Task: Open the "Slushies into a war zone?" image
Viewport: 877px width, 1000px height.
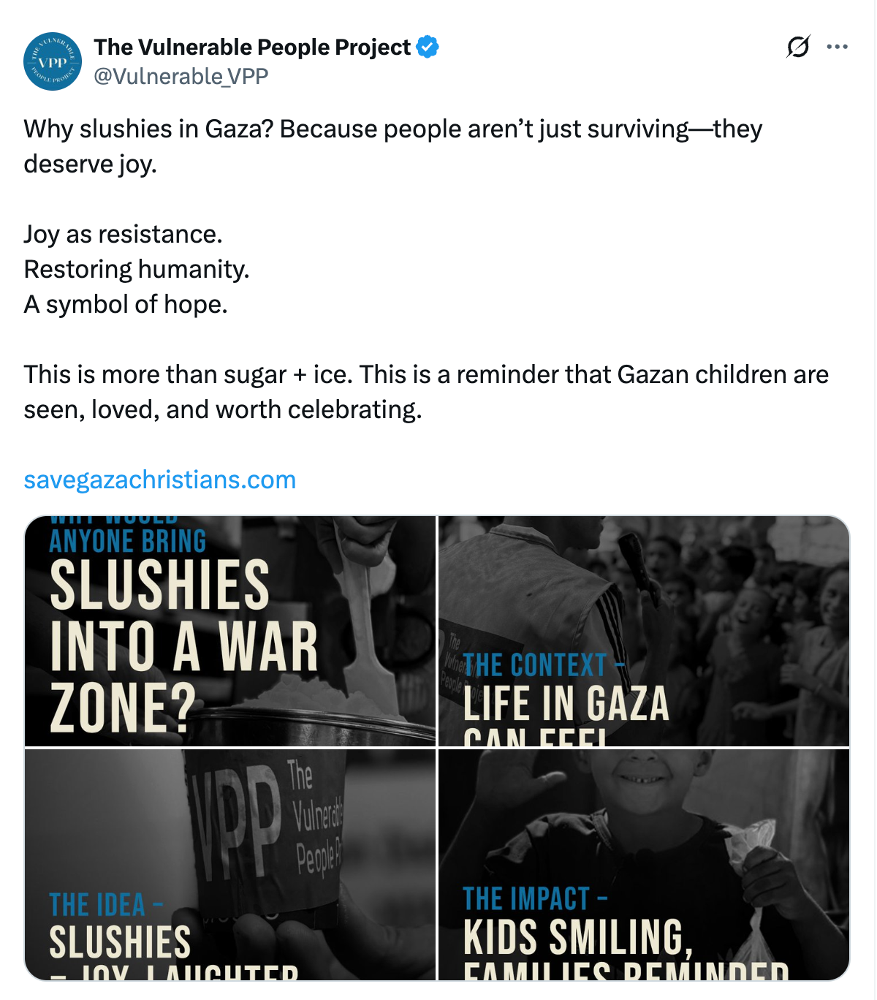Action: tap(230, 631)
